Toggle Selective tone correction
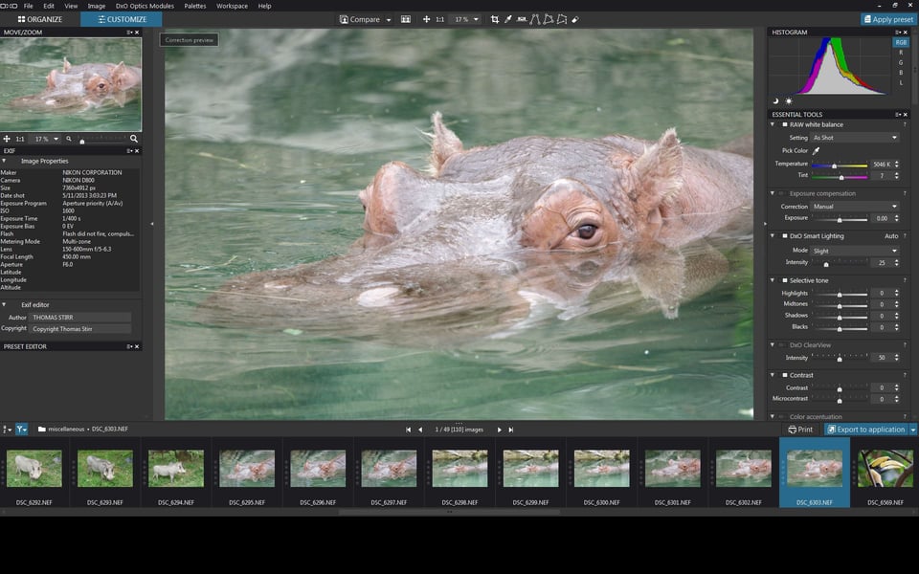This screenshot has width=919, height=574. pos(784,280)
